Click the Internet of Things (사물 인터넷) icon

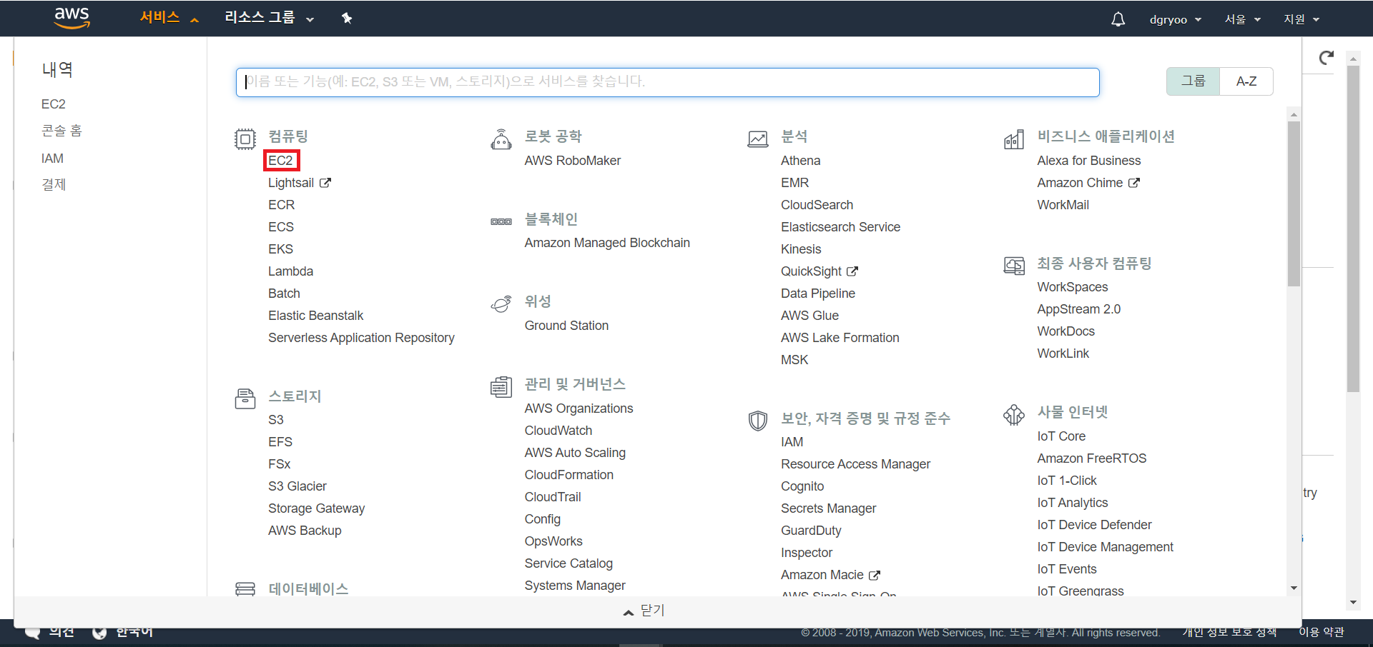point(1014,415)
